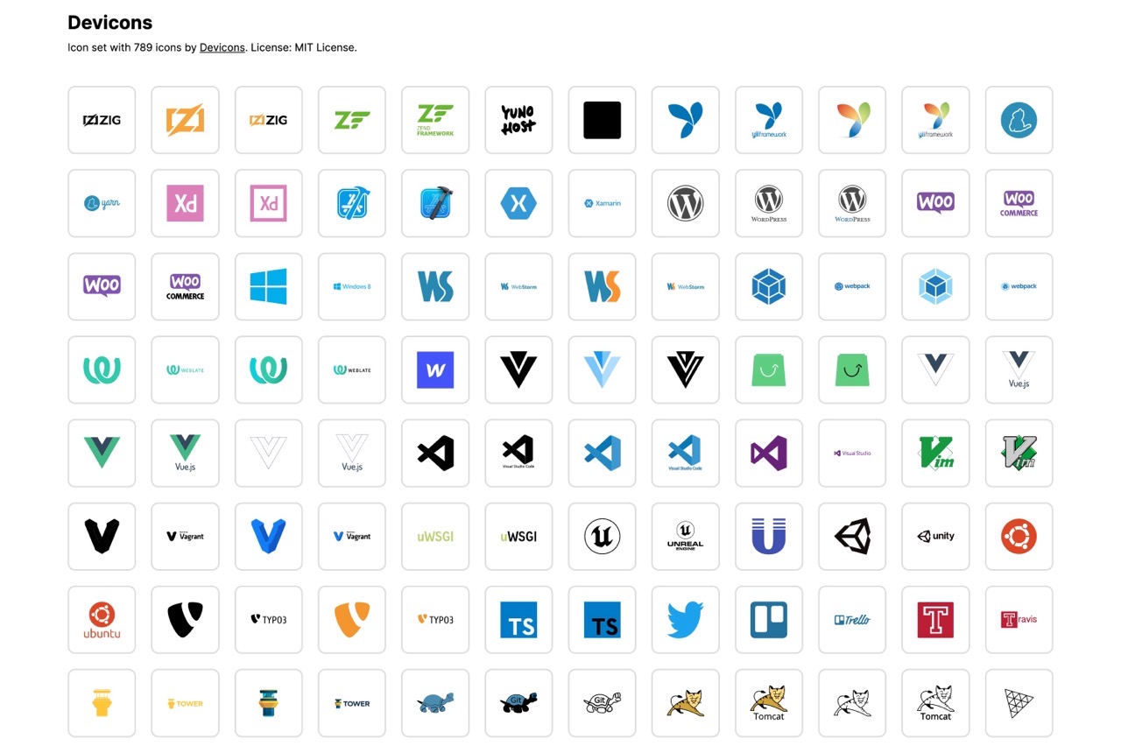The height and width of the screenshot is (746, 1121).
Task: Select the Unreal Engine icon with text
Action: coord(686,537)
